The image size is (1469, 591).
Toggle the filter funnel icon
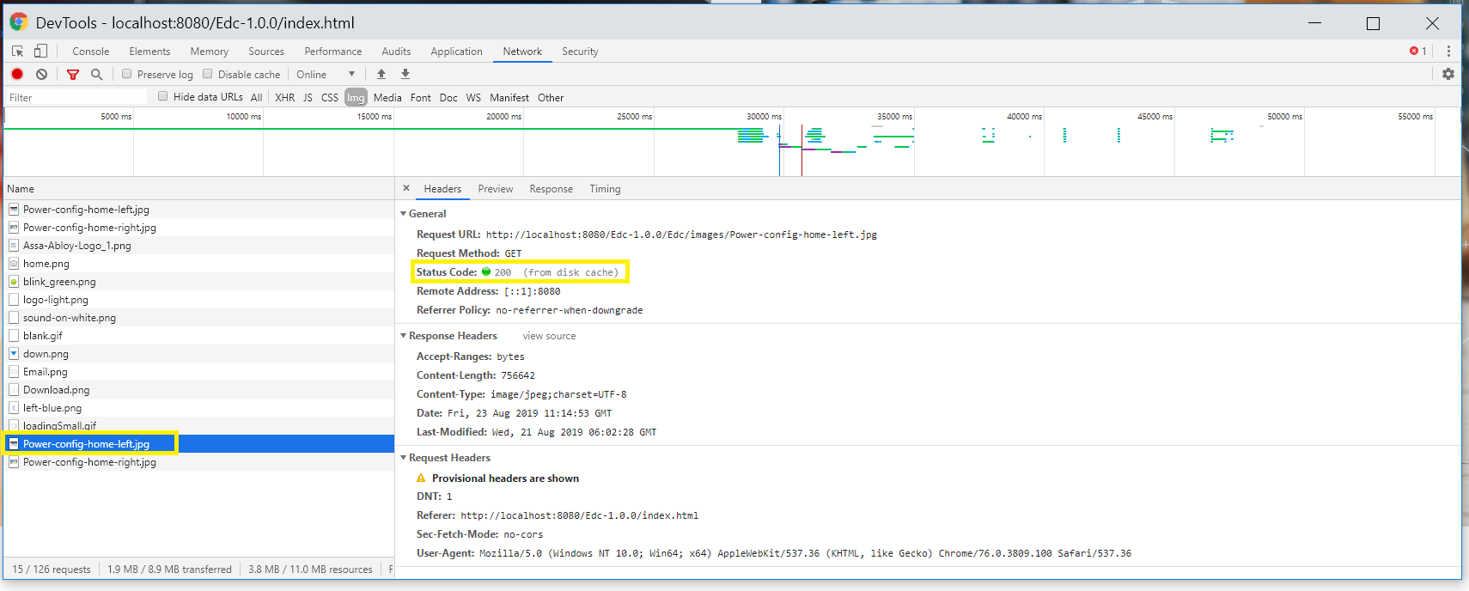tap(73, 75)
